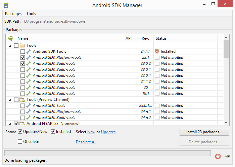Screen dimensions: 235x167
Task: Click green wrench icon of Build-tools 24 rc2
Action: click(x=29, y=118)
